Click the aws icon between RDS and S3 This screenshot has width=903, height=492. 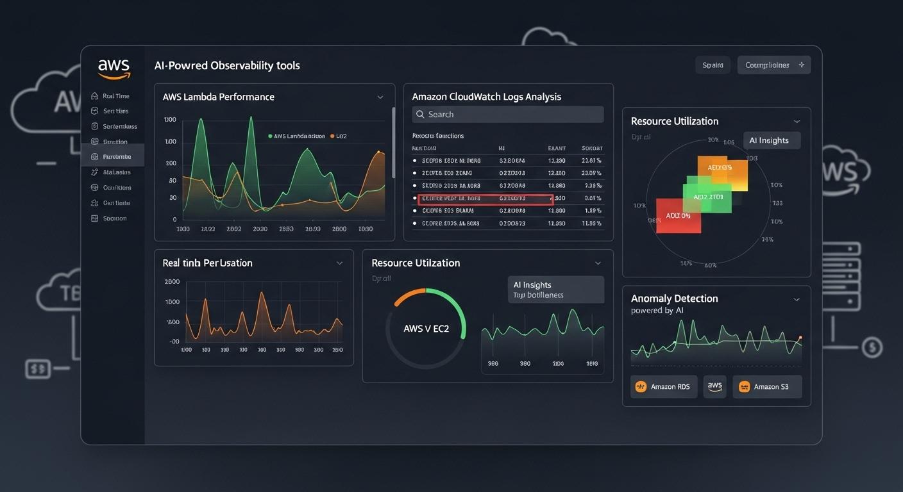[714, 386]
